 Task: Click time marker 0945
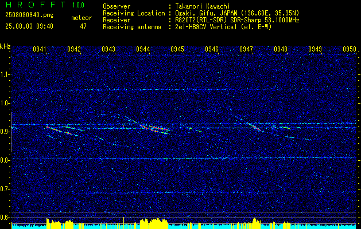177,49
